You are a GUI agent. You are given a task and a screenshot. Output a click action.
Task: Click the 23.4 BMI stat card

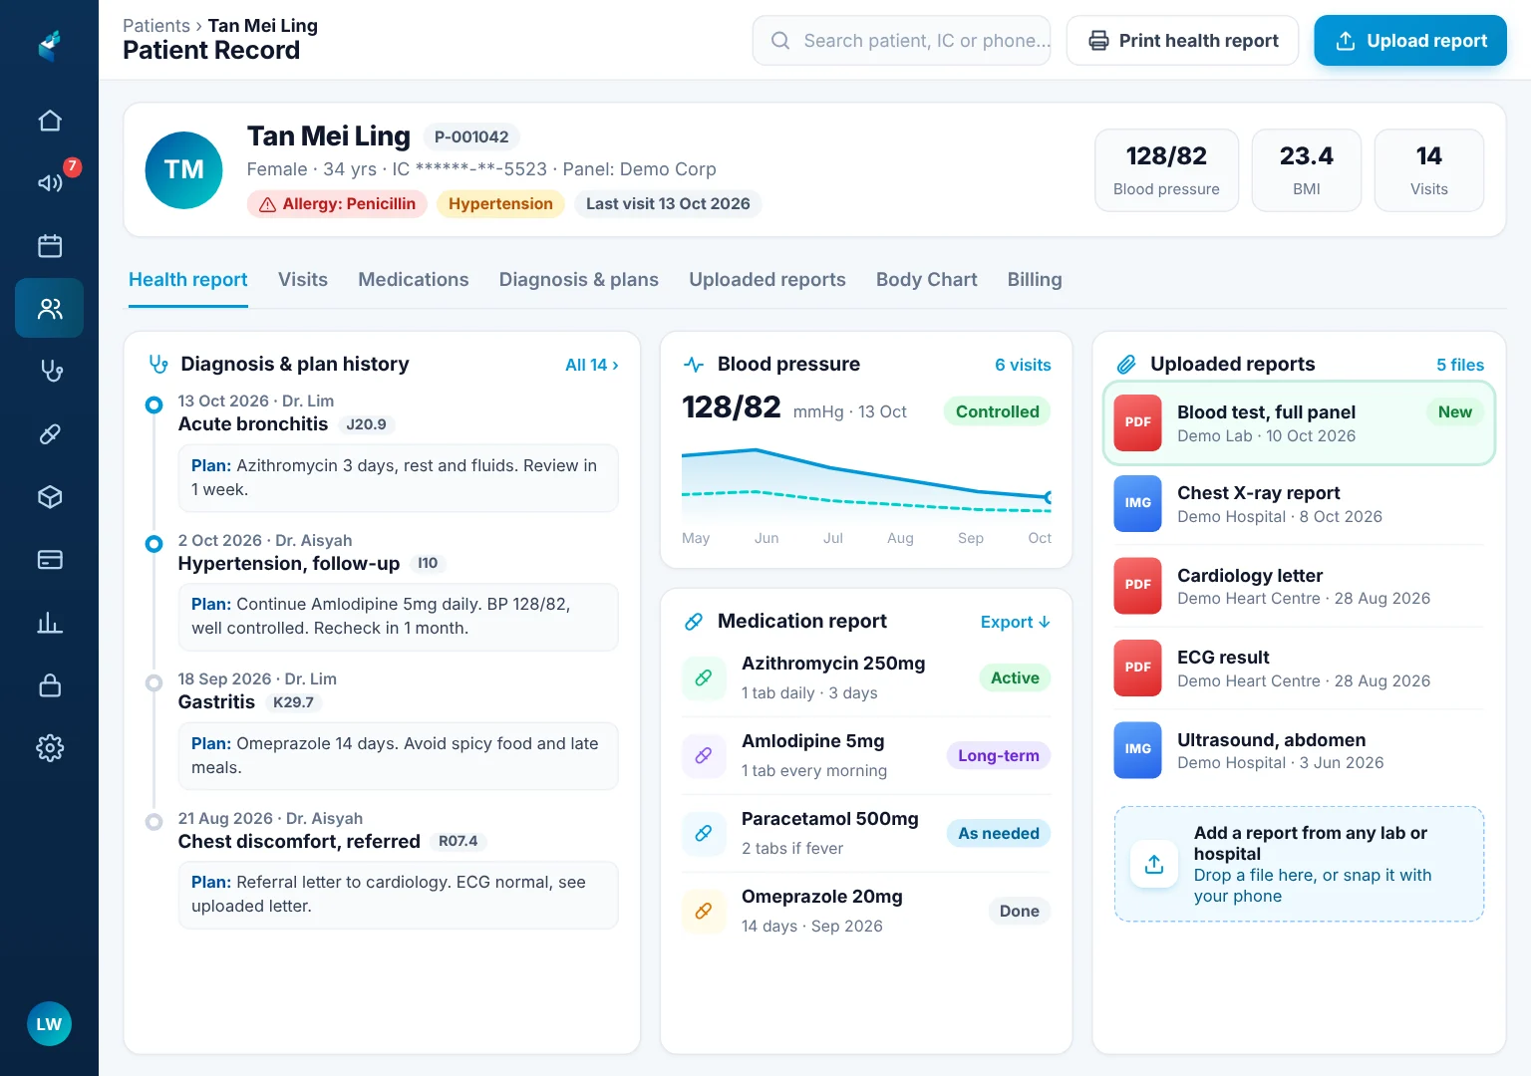(x=1306, y=170)
